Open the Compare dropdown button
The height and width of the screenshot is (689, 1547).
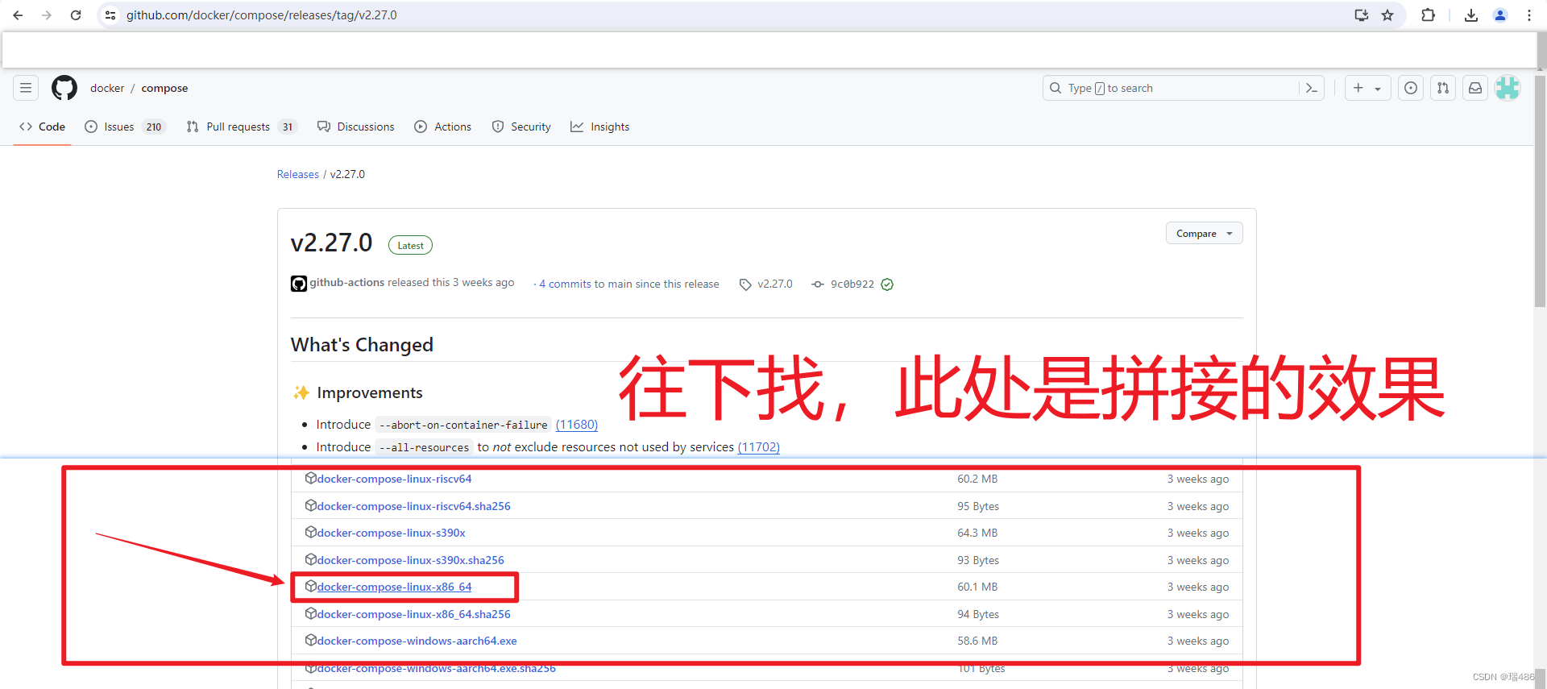(x=1204, y=233)
